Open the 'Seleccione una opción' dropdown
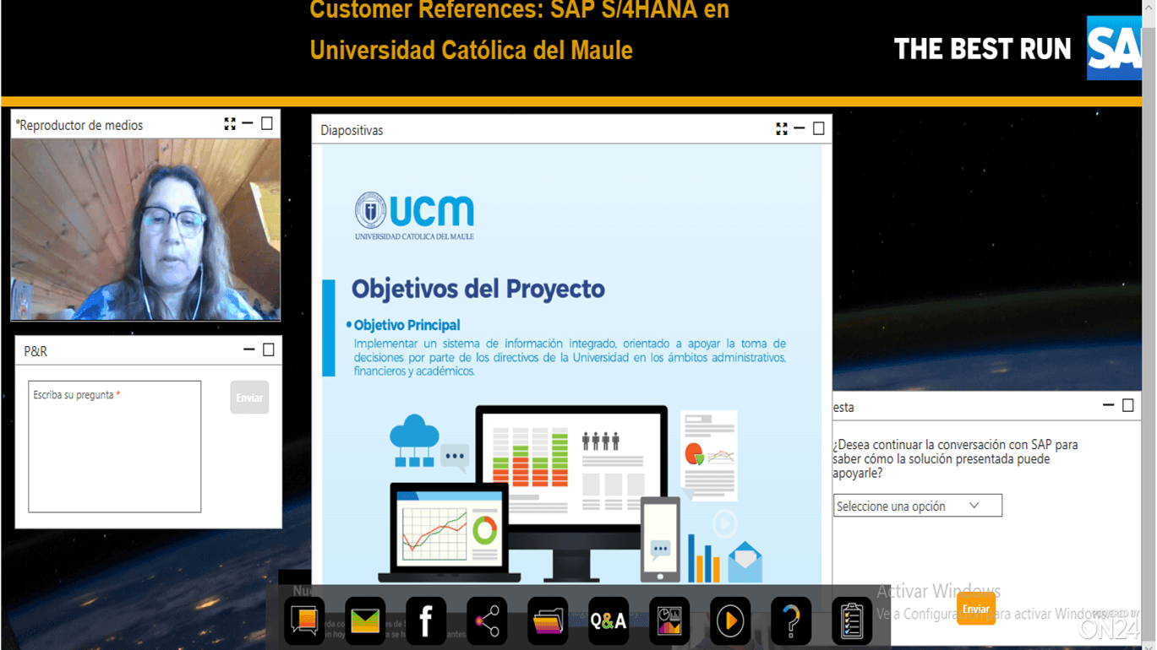The height and width of the screenshot is (650, 1157). 917,506
